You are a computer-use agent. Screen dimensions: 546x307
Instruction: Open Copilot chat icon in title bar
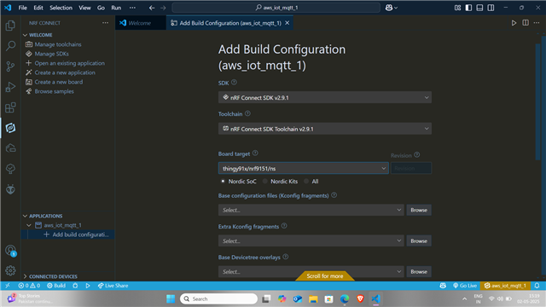click(x=389, y=8)
